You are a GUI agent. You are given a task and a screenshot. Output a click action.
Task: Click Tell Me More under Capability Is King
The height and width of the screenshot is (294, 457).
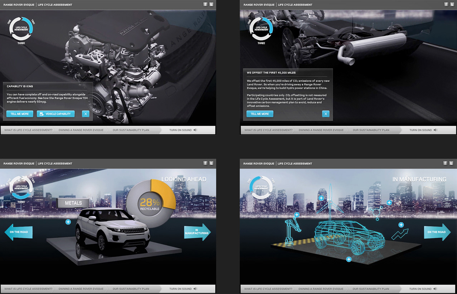tap(20, 114)
